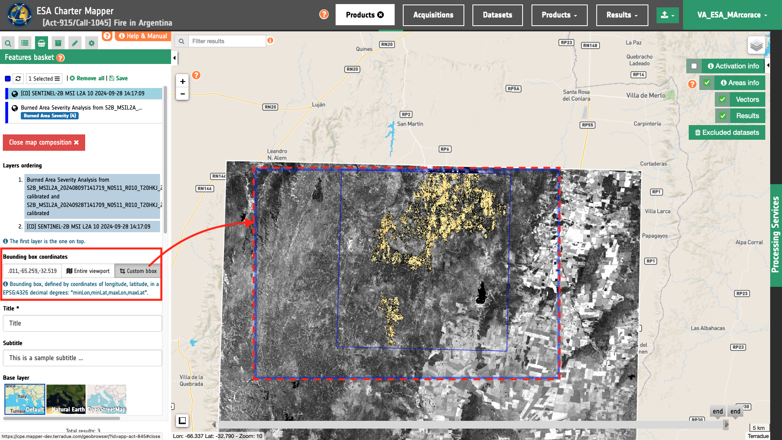Click the orange help icon in header

(x=324, y=14)
